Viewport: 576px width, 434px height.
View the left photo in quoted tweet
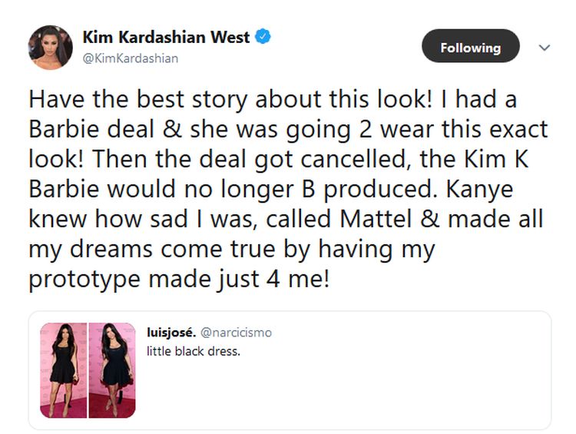(x=63, y=369)
